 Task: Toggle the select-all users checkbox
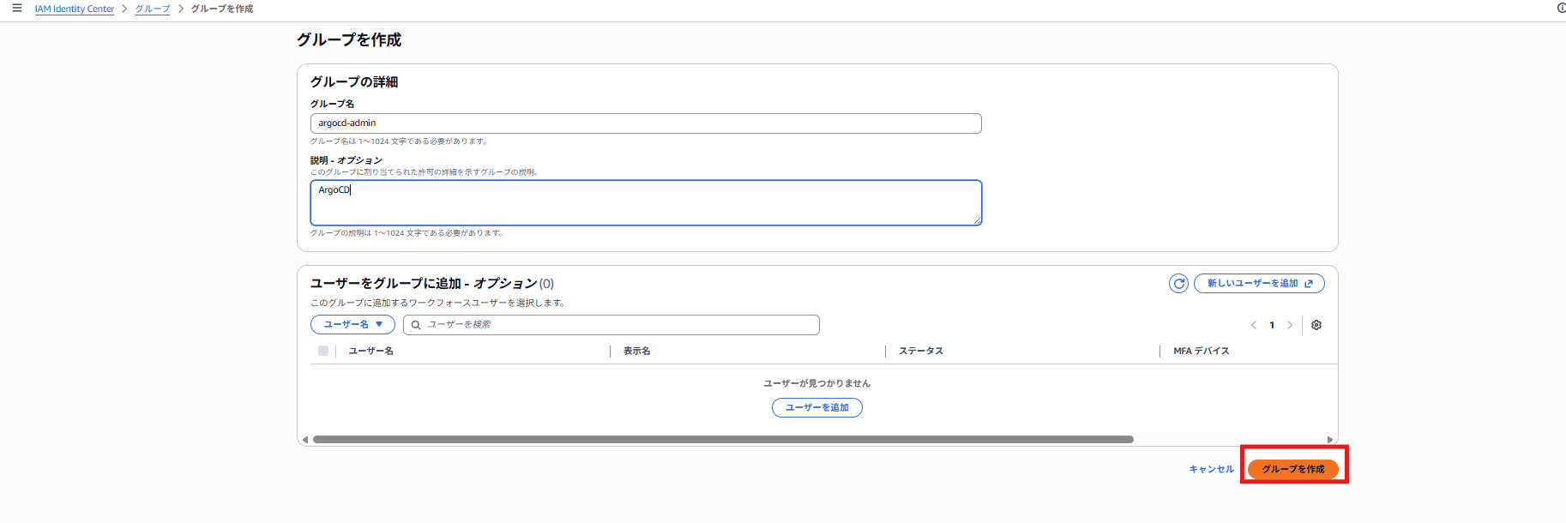[323, 351]
